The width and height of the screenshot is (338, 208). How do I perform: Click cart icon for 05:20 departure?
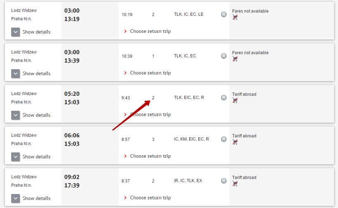point(235,100)
